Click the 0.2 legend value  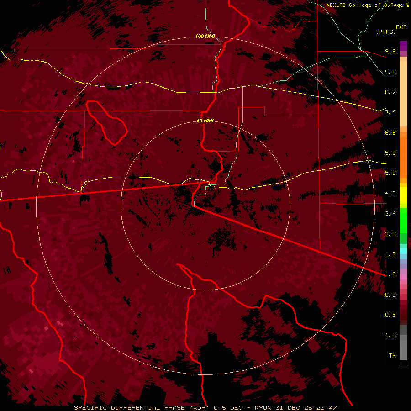[390, 295]
